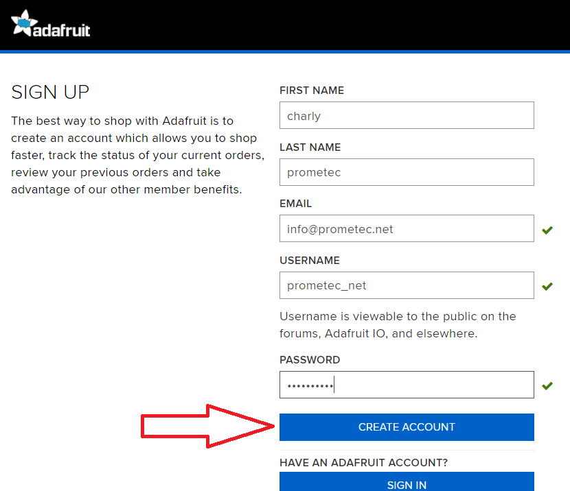Image resolution: width=570 pixels, height=491 pixels.
Task: Click inside the masked Password field
Action: click(x=407, y=385)
